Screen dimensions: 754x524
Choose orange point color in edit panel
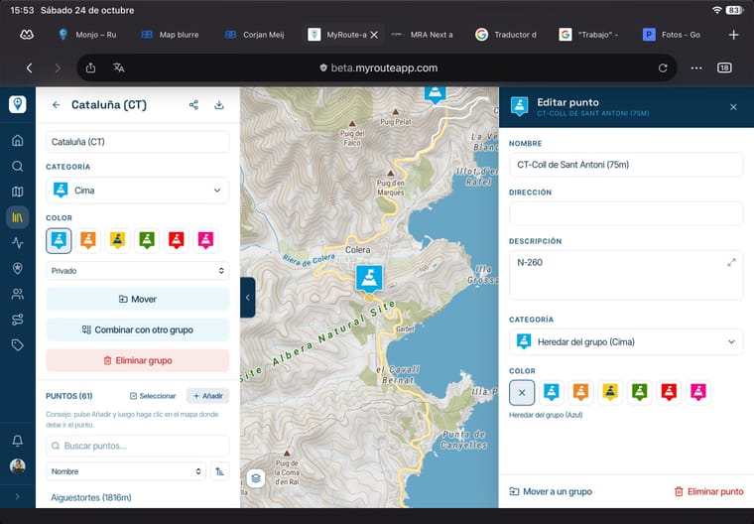click(x=581, y=393)
